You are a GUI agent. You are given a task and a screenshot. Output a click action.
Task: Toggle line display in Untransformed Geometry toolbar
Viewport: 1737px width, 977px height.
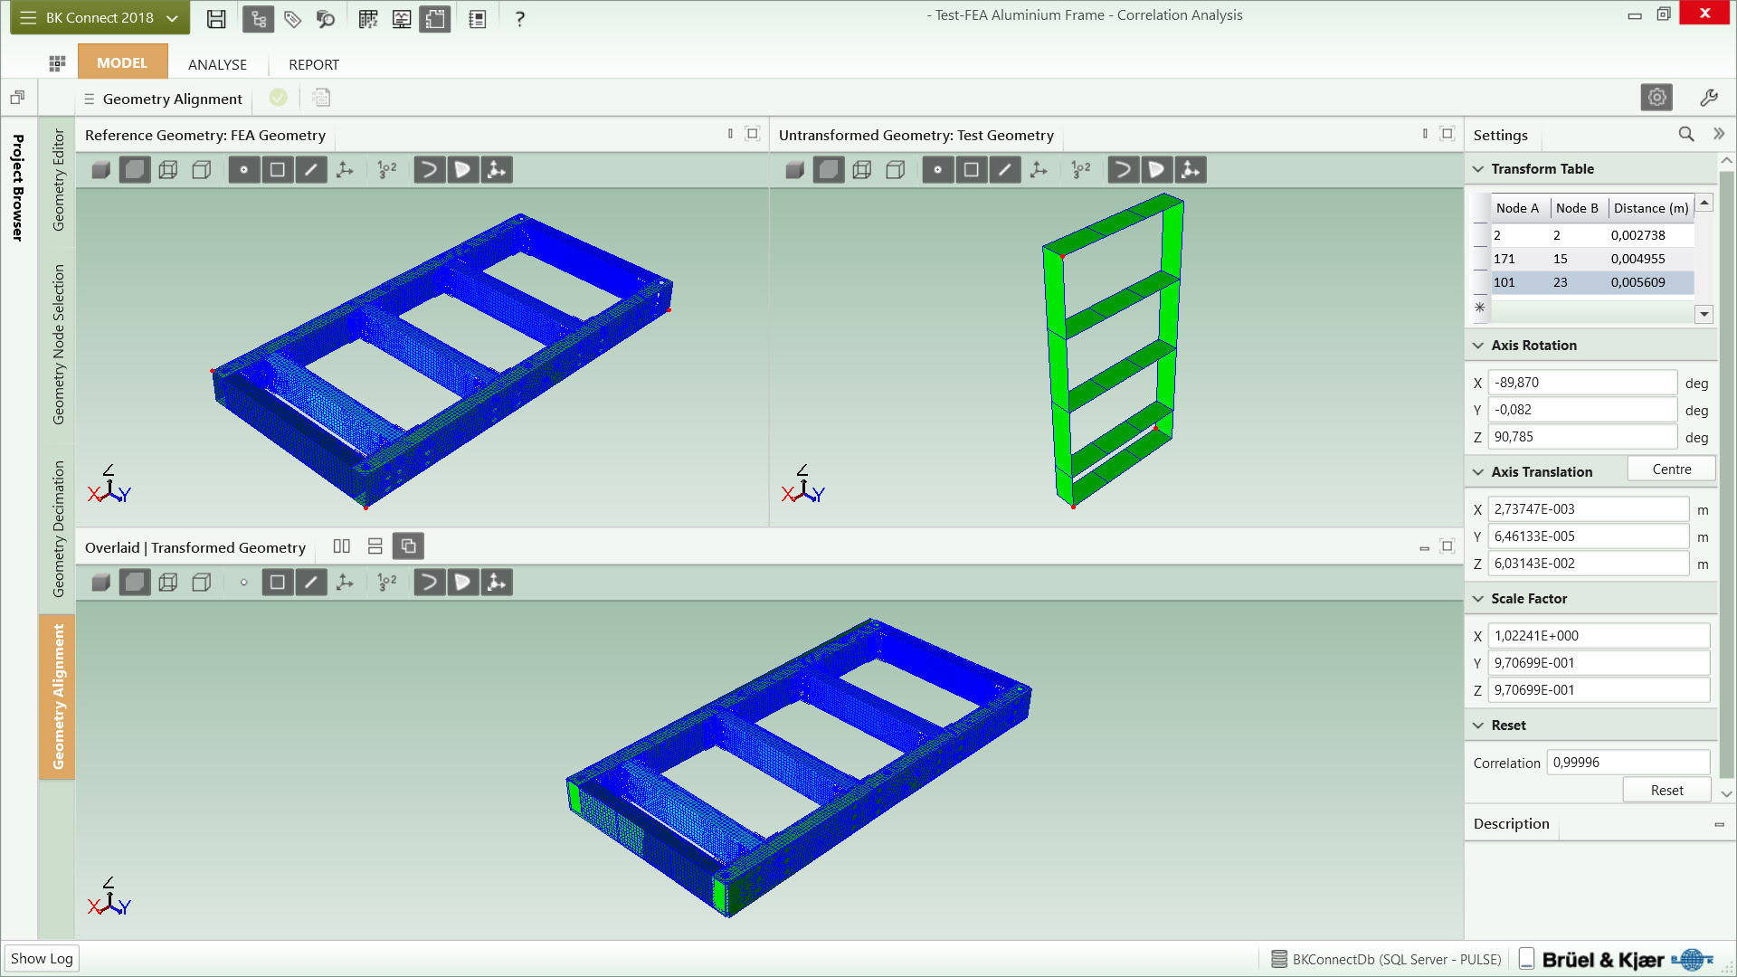tap(1004, 169)
